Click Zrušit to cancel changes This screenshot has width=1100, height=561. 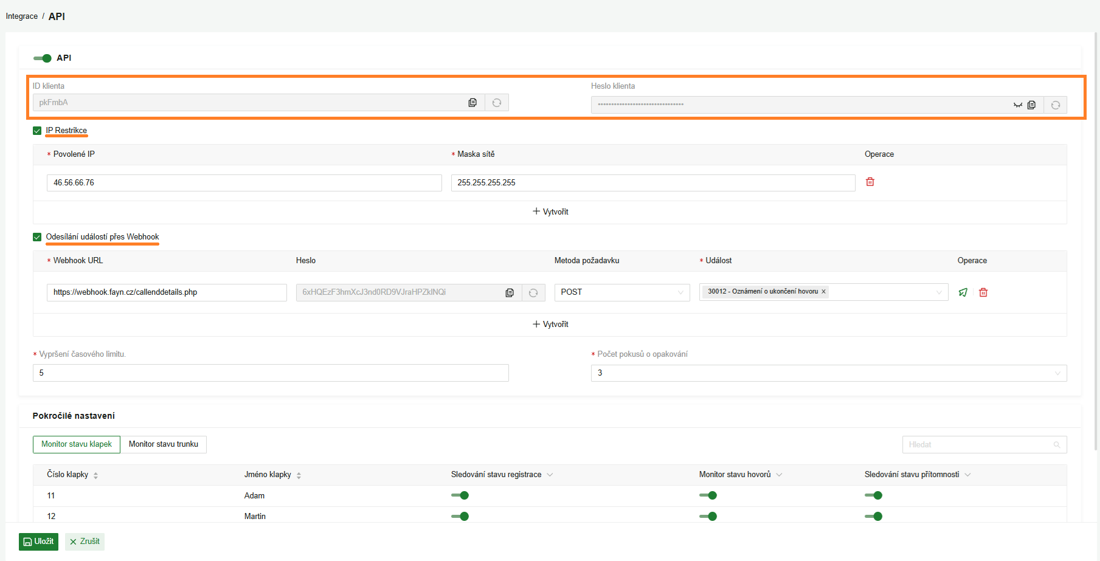[x=85, y=542]
